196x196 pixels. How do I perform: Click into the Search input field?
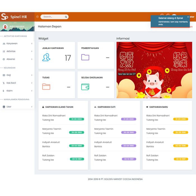[52, 17]
